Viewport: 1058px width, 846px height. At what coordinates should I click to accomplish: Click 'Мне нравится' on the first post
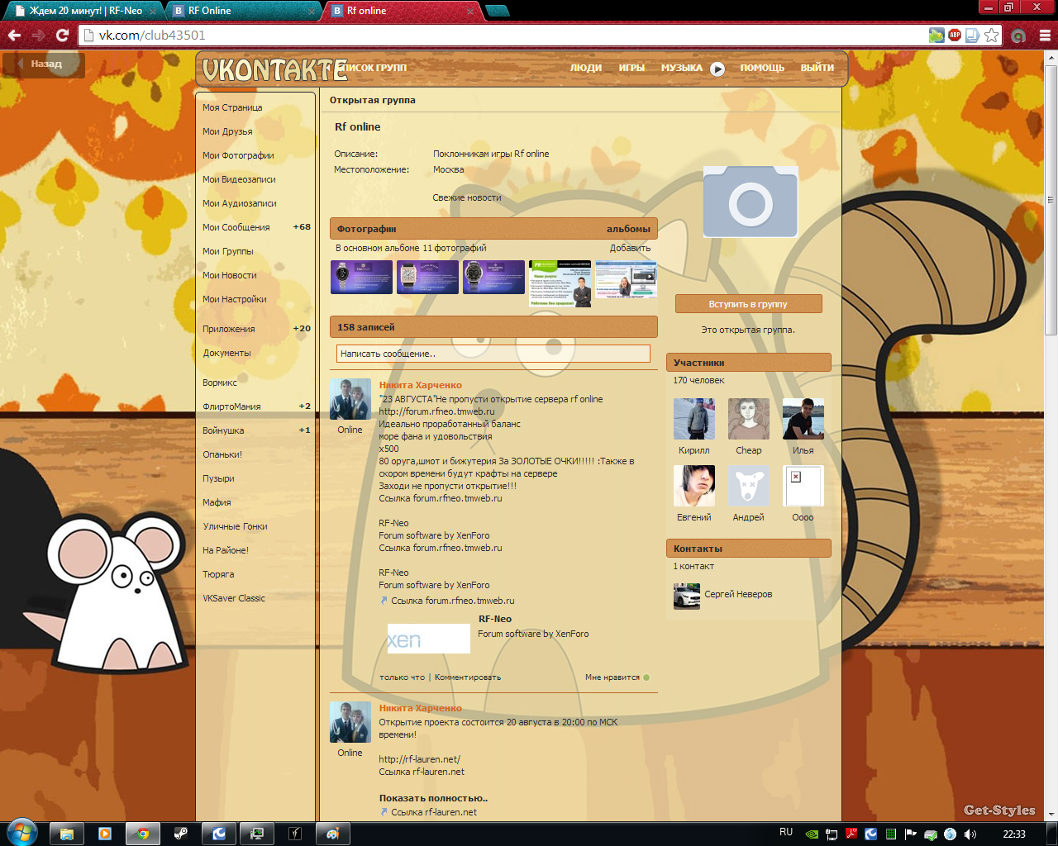click(x=617, y=677)
